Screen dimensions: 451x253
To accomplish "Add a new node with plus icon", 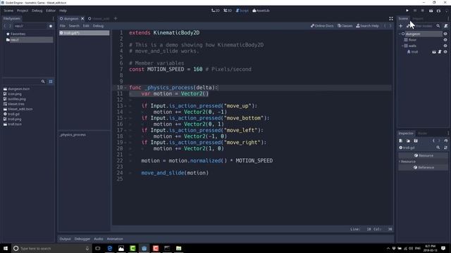I will [401, 26].
